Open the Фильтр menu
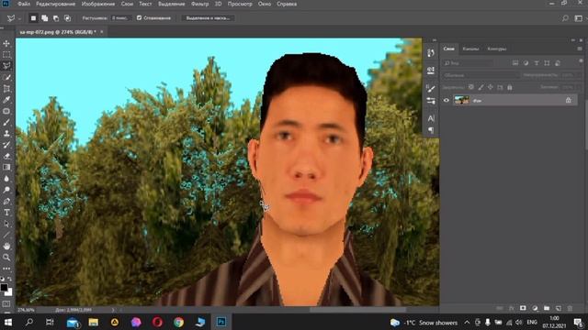This screenshot has height=330, width=588. [x=200, y=4]
